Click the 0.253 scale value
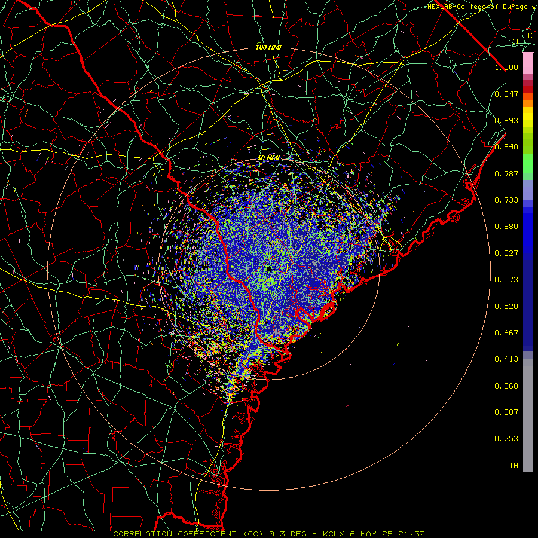This screenshot has width=538, height=538. pos(506,439)
